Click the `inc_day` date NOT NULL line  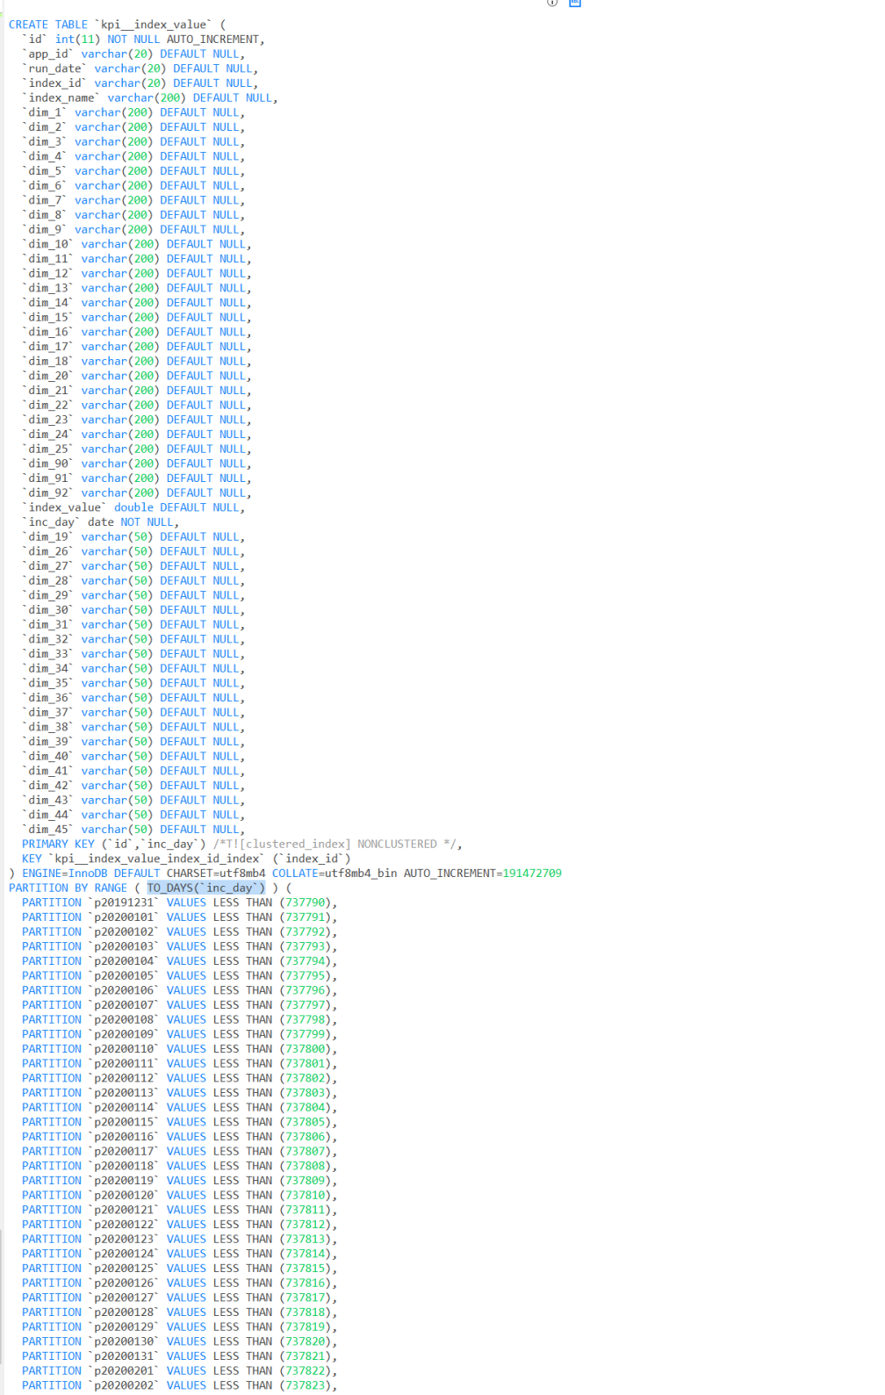[100, 522]
